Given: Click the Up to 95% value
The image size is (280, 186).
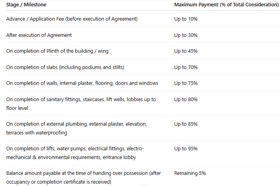Looking at the screenshot, I should point(186,148).
